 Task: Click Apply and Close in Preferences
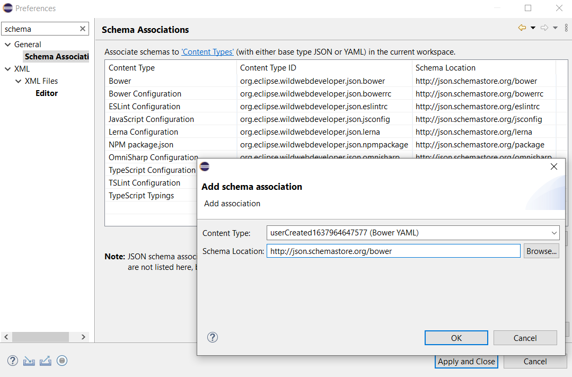pos(466,361)
